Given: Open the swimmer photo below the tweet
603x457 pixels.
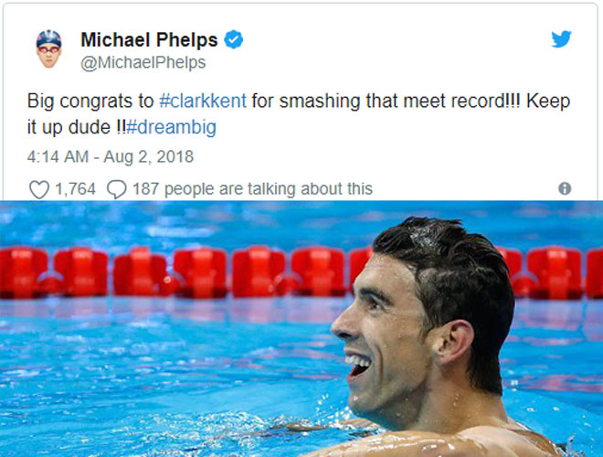Looking at the screenshot, I should 183,366.
